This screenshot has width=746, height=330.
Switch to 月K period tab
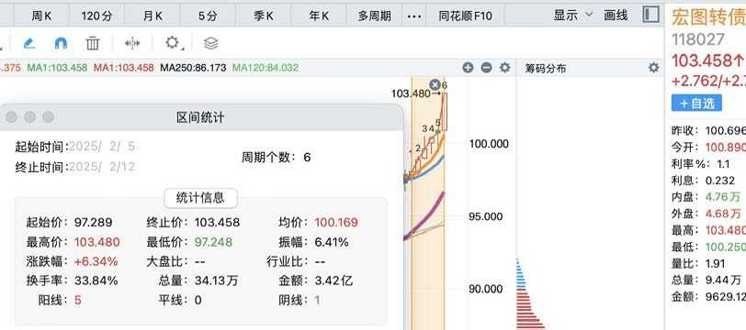[x=153, y=16]
